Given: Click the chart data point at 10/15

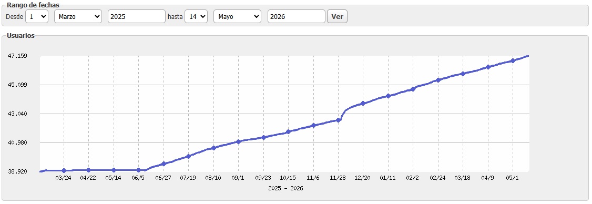Looking at the screenshot, I should [288, 132].
